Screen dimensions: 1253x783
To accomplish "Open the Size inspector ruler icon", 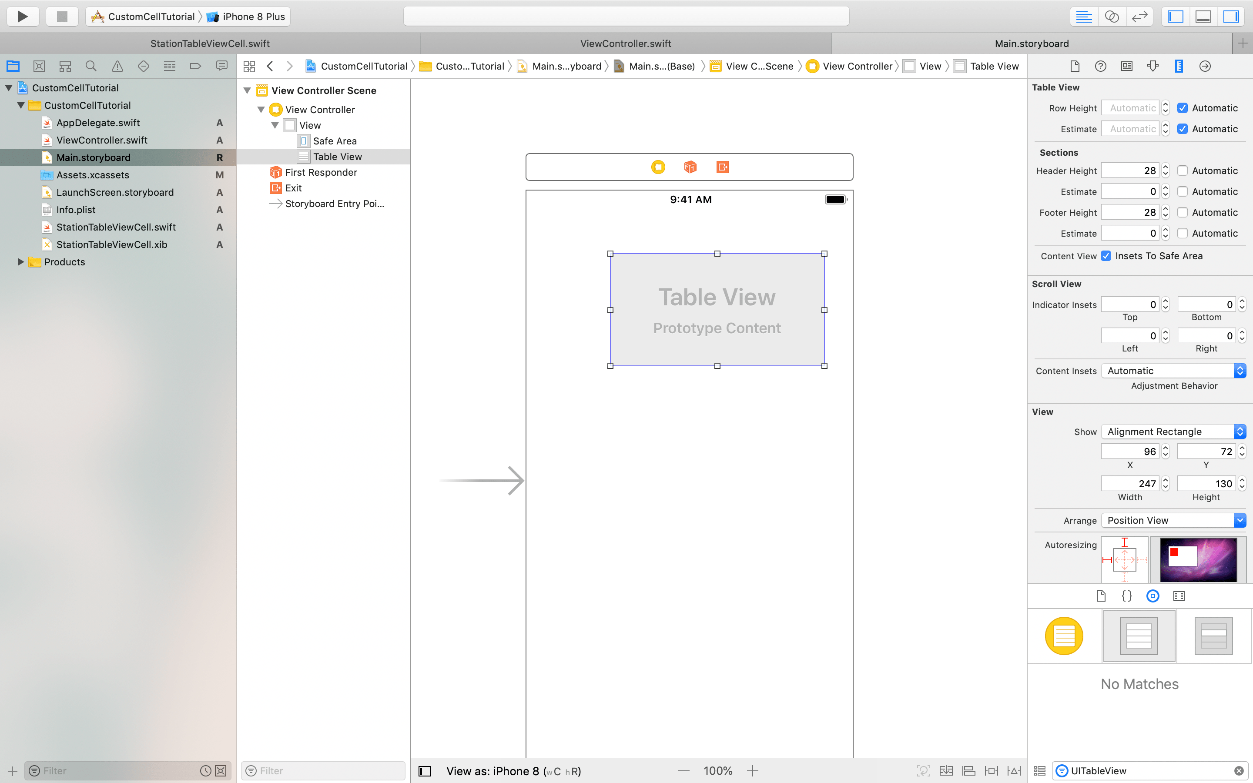I will point(1179,66).
